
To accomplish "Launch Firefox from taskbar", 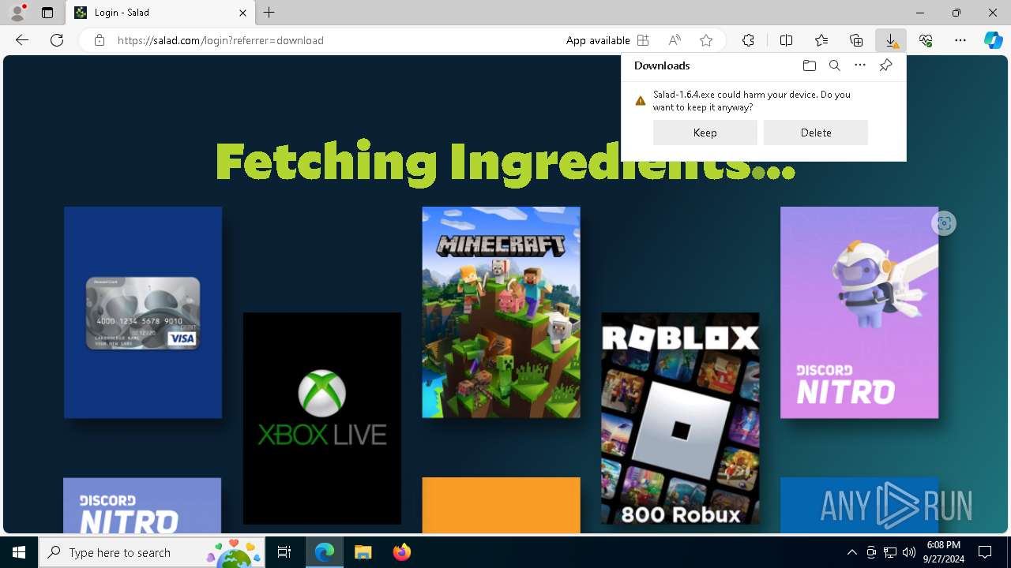I will (x=402, y=552).
